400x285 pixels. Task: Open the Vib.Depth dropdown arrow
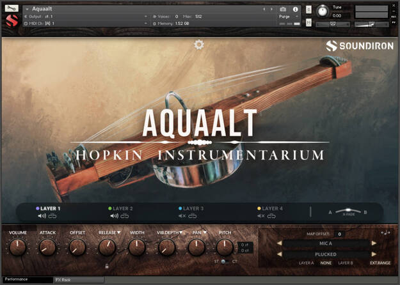(x=181, y=233)
